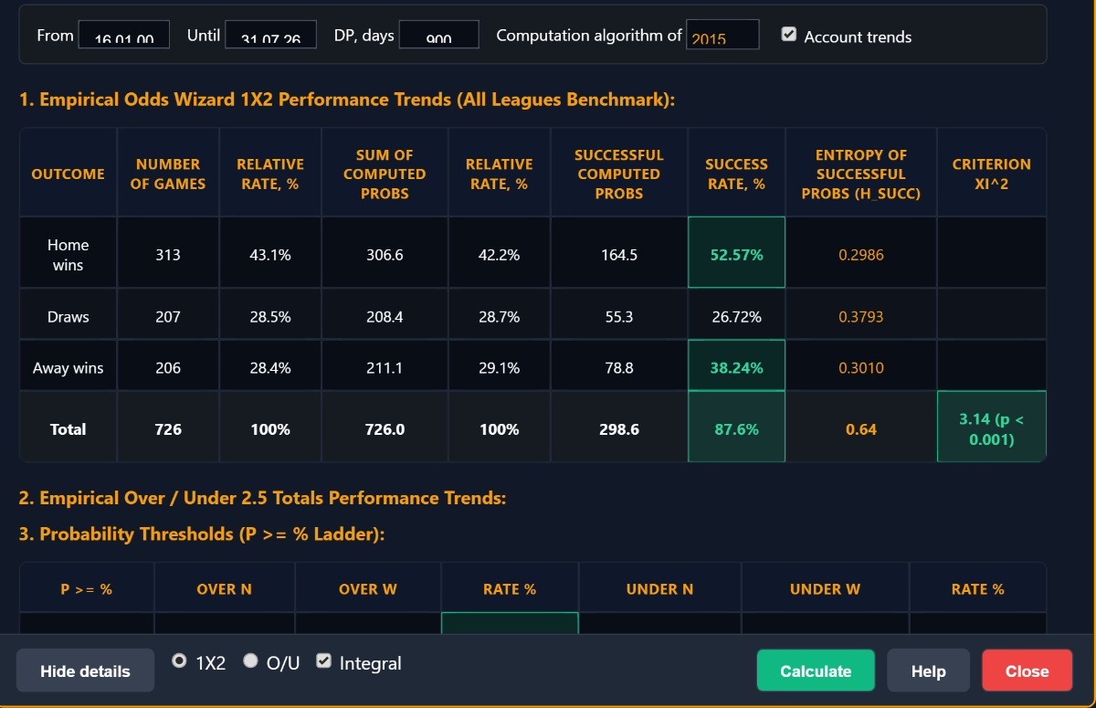The image size is (1096, 708).
Task: Toggle the Account trends checkbox
Action: (789, 35)
